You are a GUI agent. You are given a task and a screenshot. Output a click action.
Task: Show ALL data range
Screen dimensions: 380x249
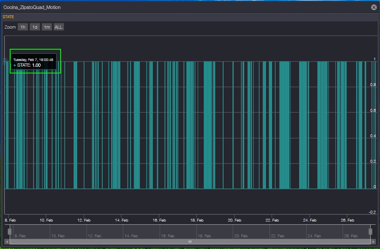(x=58, y=27)
